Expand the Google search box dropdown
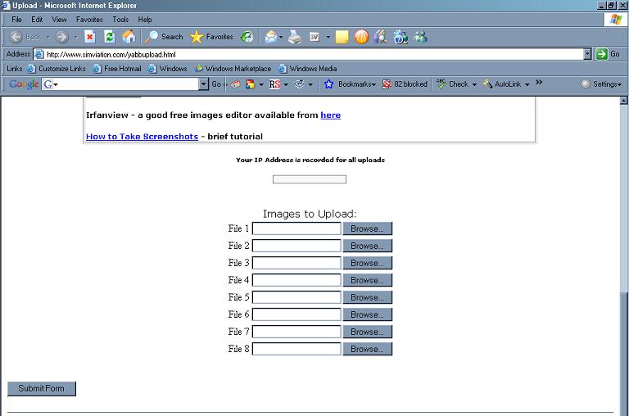 click(x=204, y=84)
